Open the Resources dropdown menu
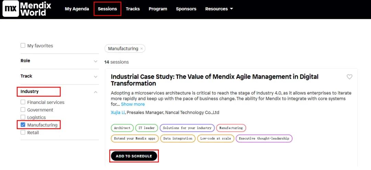 click(219, 9)
